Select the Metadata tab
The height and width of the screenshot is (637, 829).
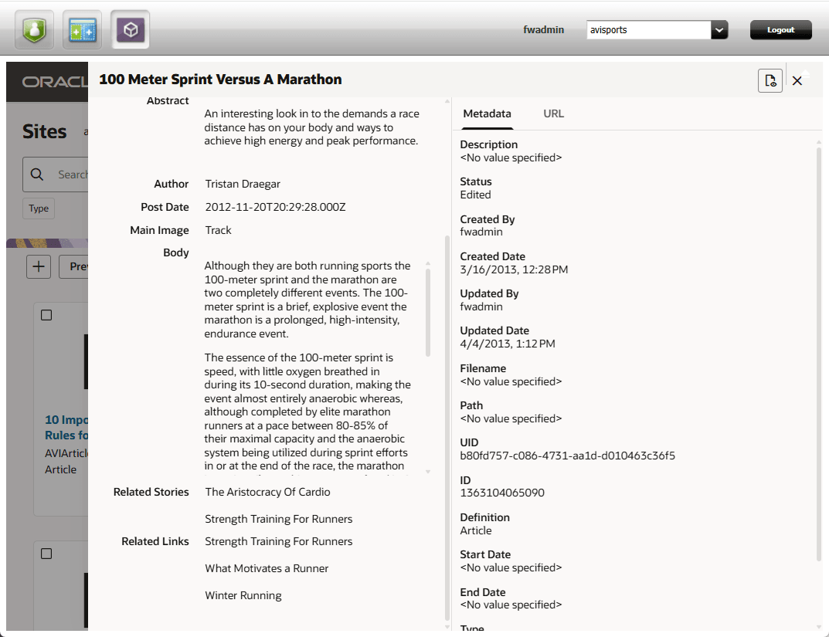pos(487,114)
